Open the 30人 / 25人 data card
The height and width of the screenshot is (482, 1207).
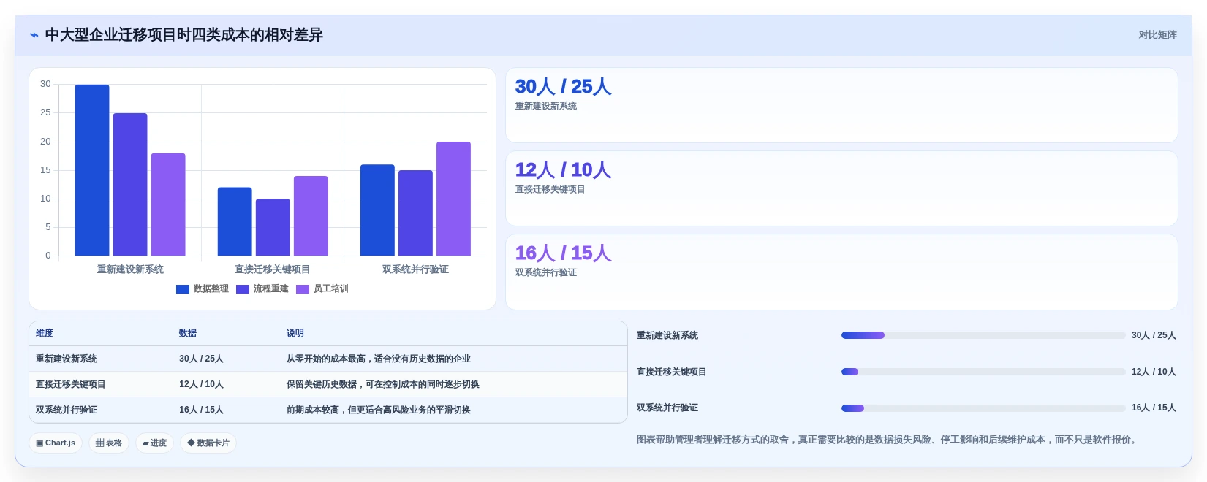tap(841, 105)
